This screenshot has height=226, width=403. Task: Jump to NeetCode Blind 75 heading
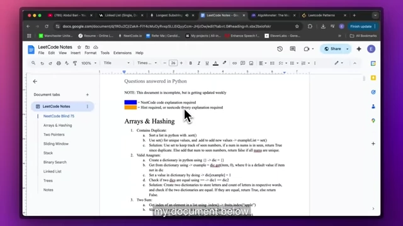pyautogui.click(x=59, y=116)
